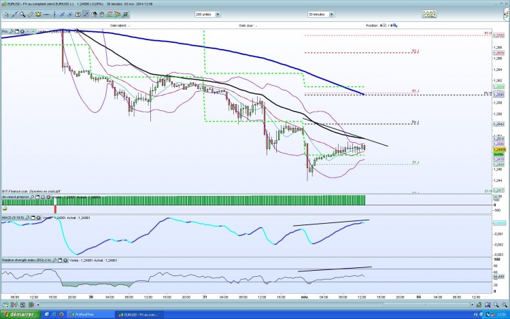The height and width of the screenshot is (319, 510).
Task: Remove the div-macd-preprod indicator panel
Action: pos(48,197)
